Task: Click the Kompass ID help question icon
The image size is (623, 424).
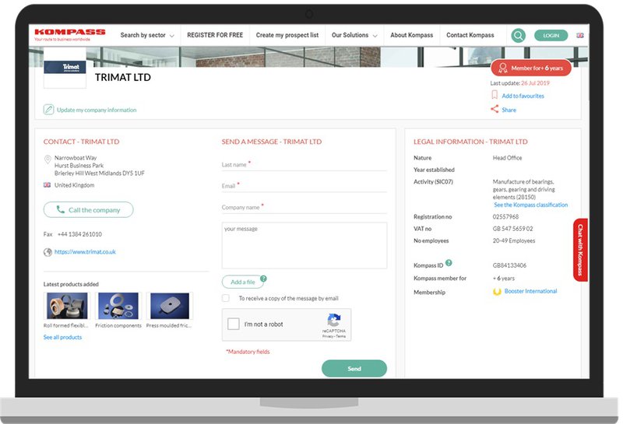Action: tap(449, 264)
